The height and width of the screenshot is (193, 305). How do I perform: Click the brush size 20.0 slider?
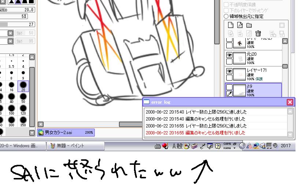pos(17,10)
